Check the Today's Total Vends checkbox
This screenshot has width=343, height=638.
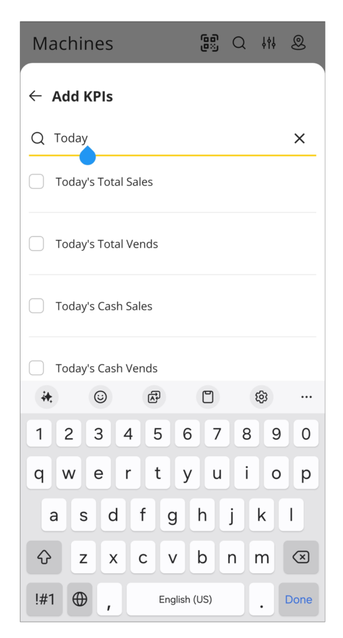point(36,244)
